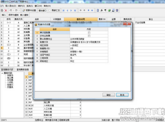Open the 帮助(H) menu

(47, 6)
